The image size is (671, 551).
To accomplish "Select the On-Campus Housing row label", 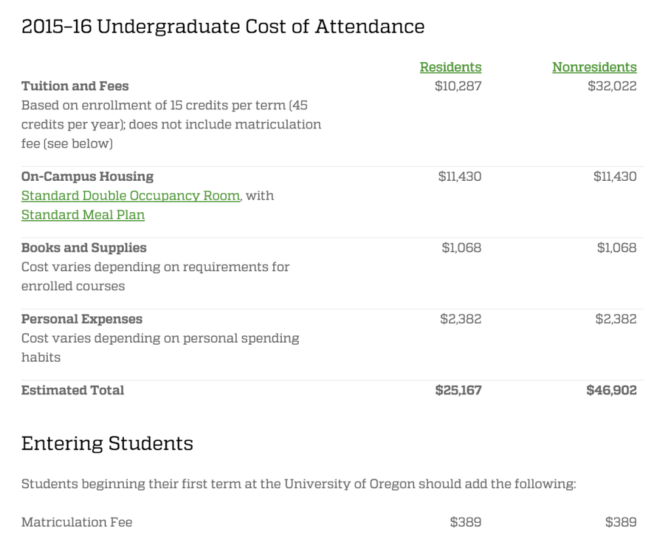I will 87,176.
